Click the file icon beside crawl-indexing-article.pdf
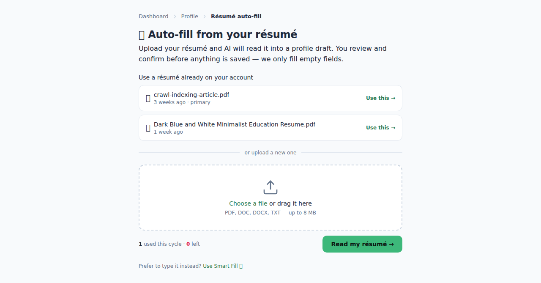The height and width of the screenshot is (283, 541). click(148, 98)
